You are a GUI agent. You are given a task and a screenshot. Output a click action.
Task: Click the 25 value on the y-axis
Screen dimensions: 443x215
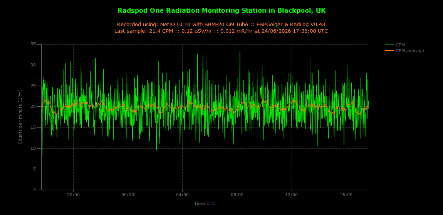point(34,86)
